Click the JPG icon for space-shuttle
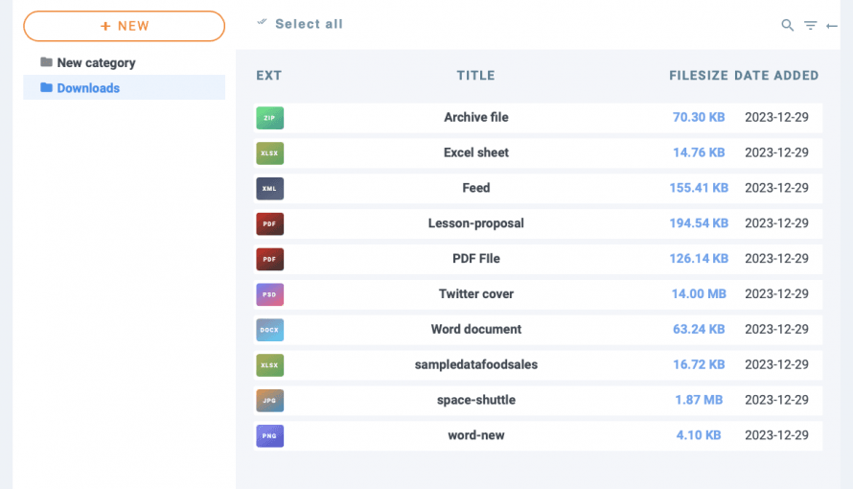 (x=269, y=400)
